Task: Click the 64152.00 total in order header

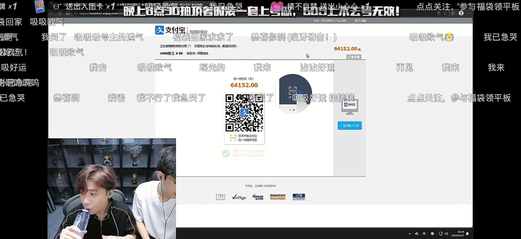Action: 346,49
